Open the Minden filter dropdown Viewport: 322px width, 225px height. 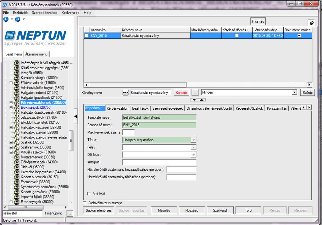click(x=294, y=92)
